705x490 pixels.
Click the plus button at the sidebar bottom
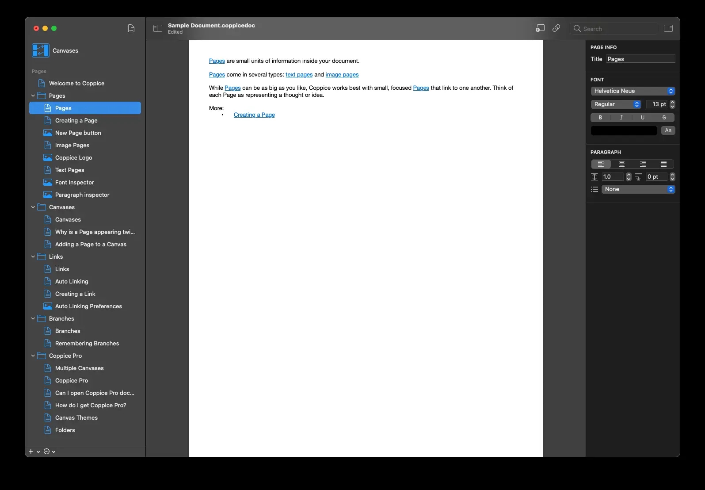(x=31, y=452)
